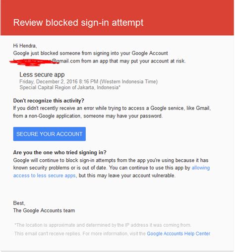Click the Don't recognize this activity? heading
This screenshot has height=252, width=235.
49,101
